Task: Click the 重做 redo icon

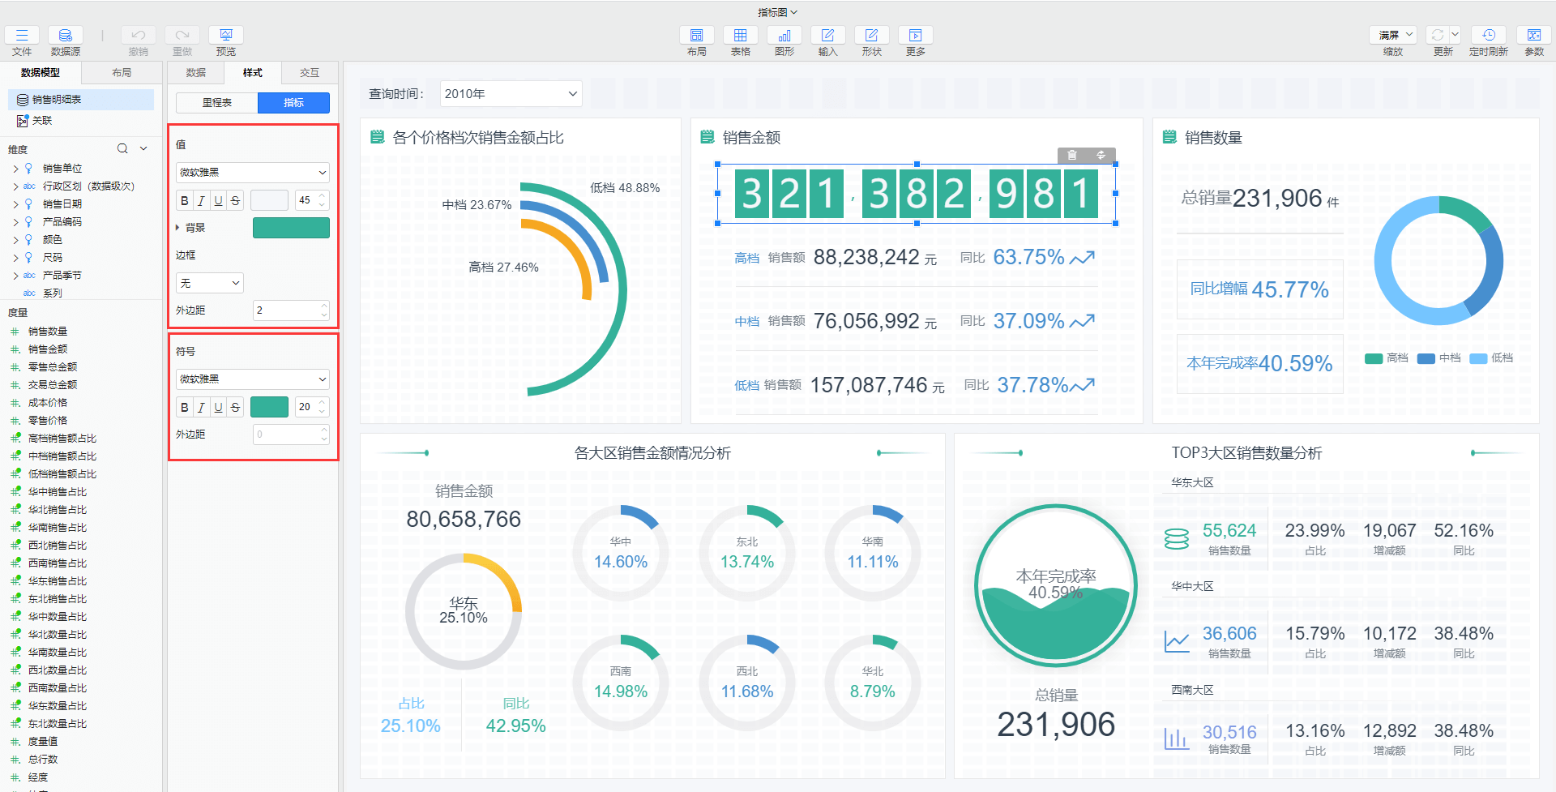Action: point(182,35)
